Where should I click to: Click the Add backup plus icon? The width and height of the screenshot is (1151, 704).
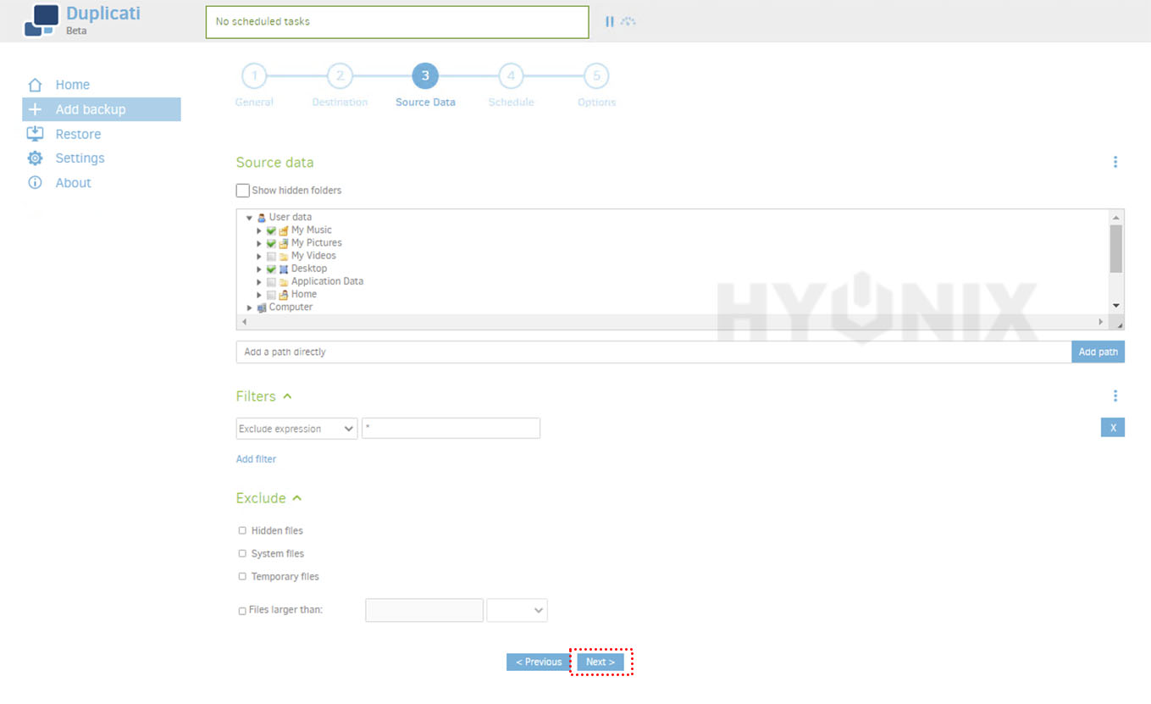point(34,109)
